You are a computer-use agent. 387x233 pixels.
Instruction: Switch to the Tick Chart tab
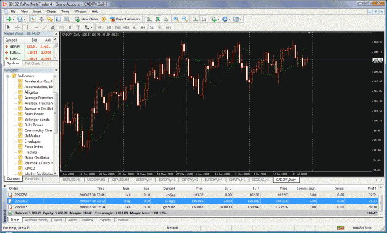coord(32,63)
